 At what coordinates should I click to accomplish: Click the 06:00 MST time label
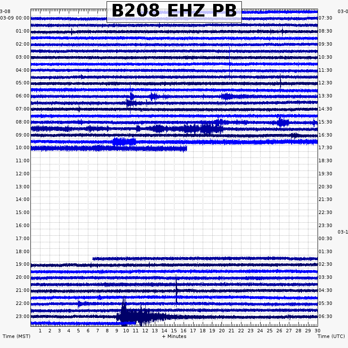pos(23,96)
